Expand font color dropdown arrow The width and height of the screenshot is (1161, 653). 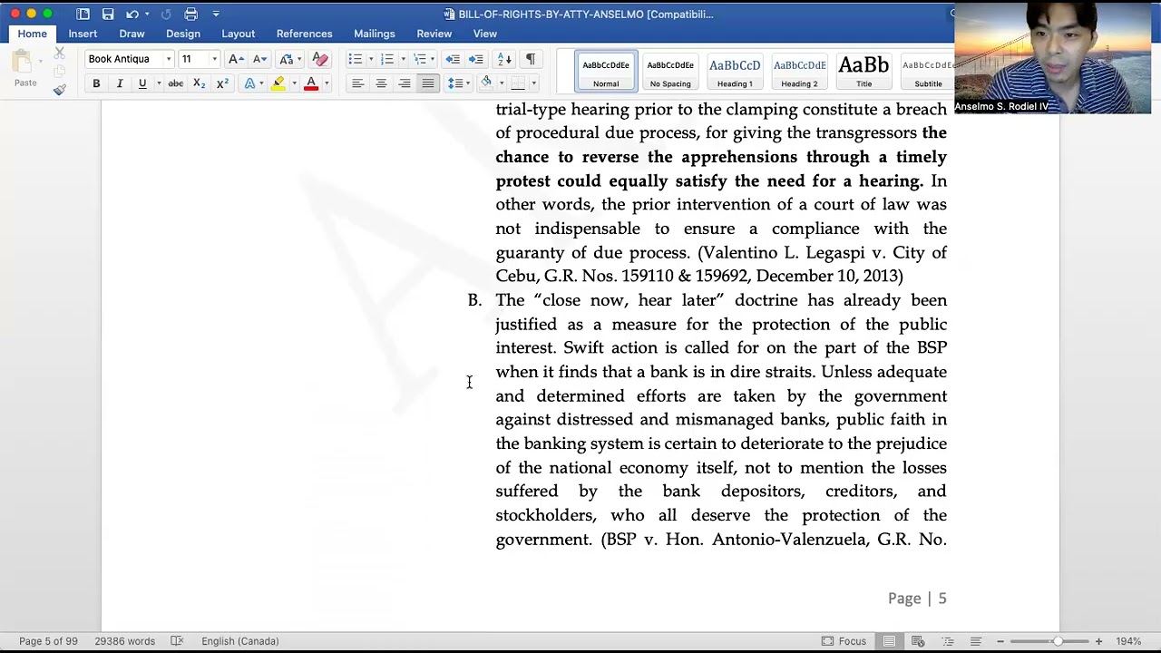click(327, 83)
